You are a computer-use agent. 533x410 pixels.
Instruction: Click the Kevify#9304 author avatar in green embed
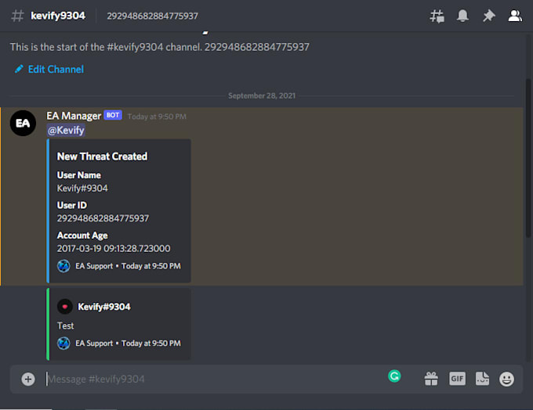64,307
